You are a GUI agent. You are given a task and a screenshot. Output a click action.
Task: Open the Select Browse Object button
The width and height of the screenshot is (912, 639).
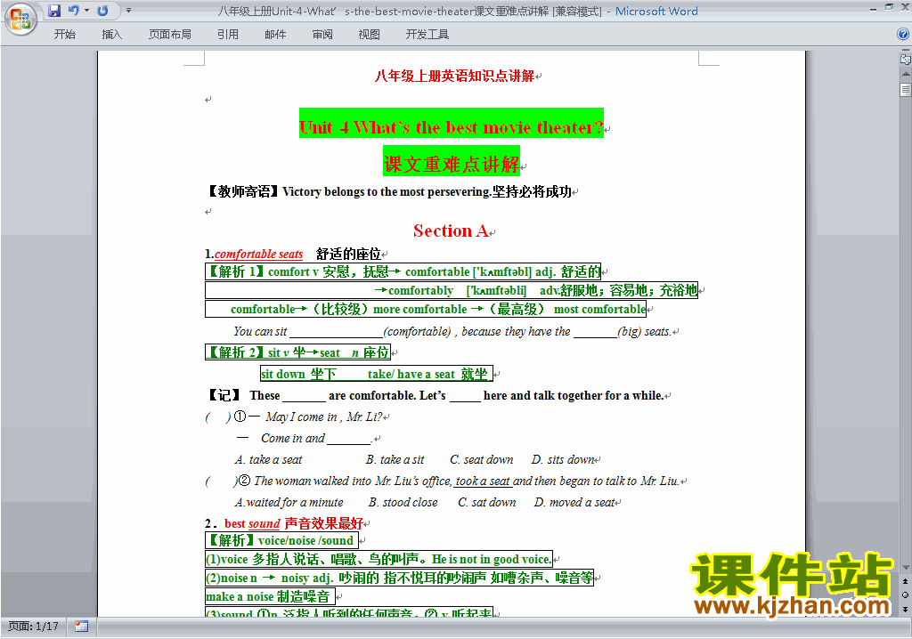coord(905,595)
